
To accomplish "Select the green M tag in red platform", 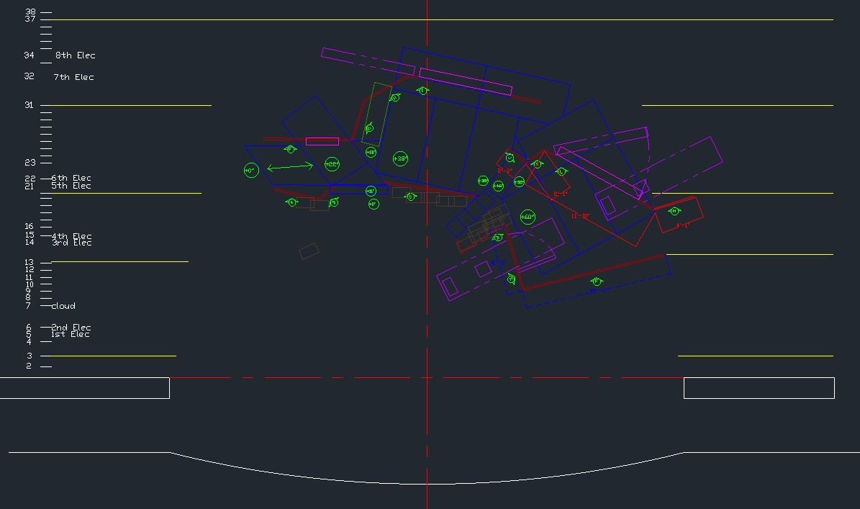I will click(x=674, y=211).
